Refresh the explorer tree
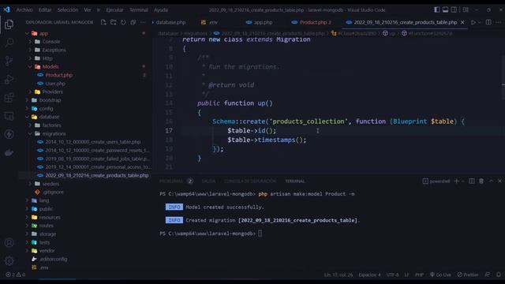The width and height of the screenshot is (505, 284). point(123,22)
